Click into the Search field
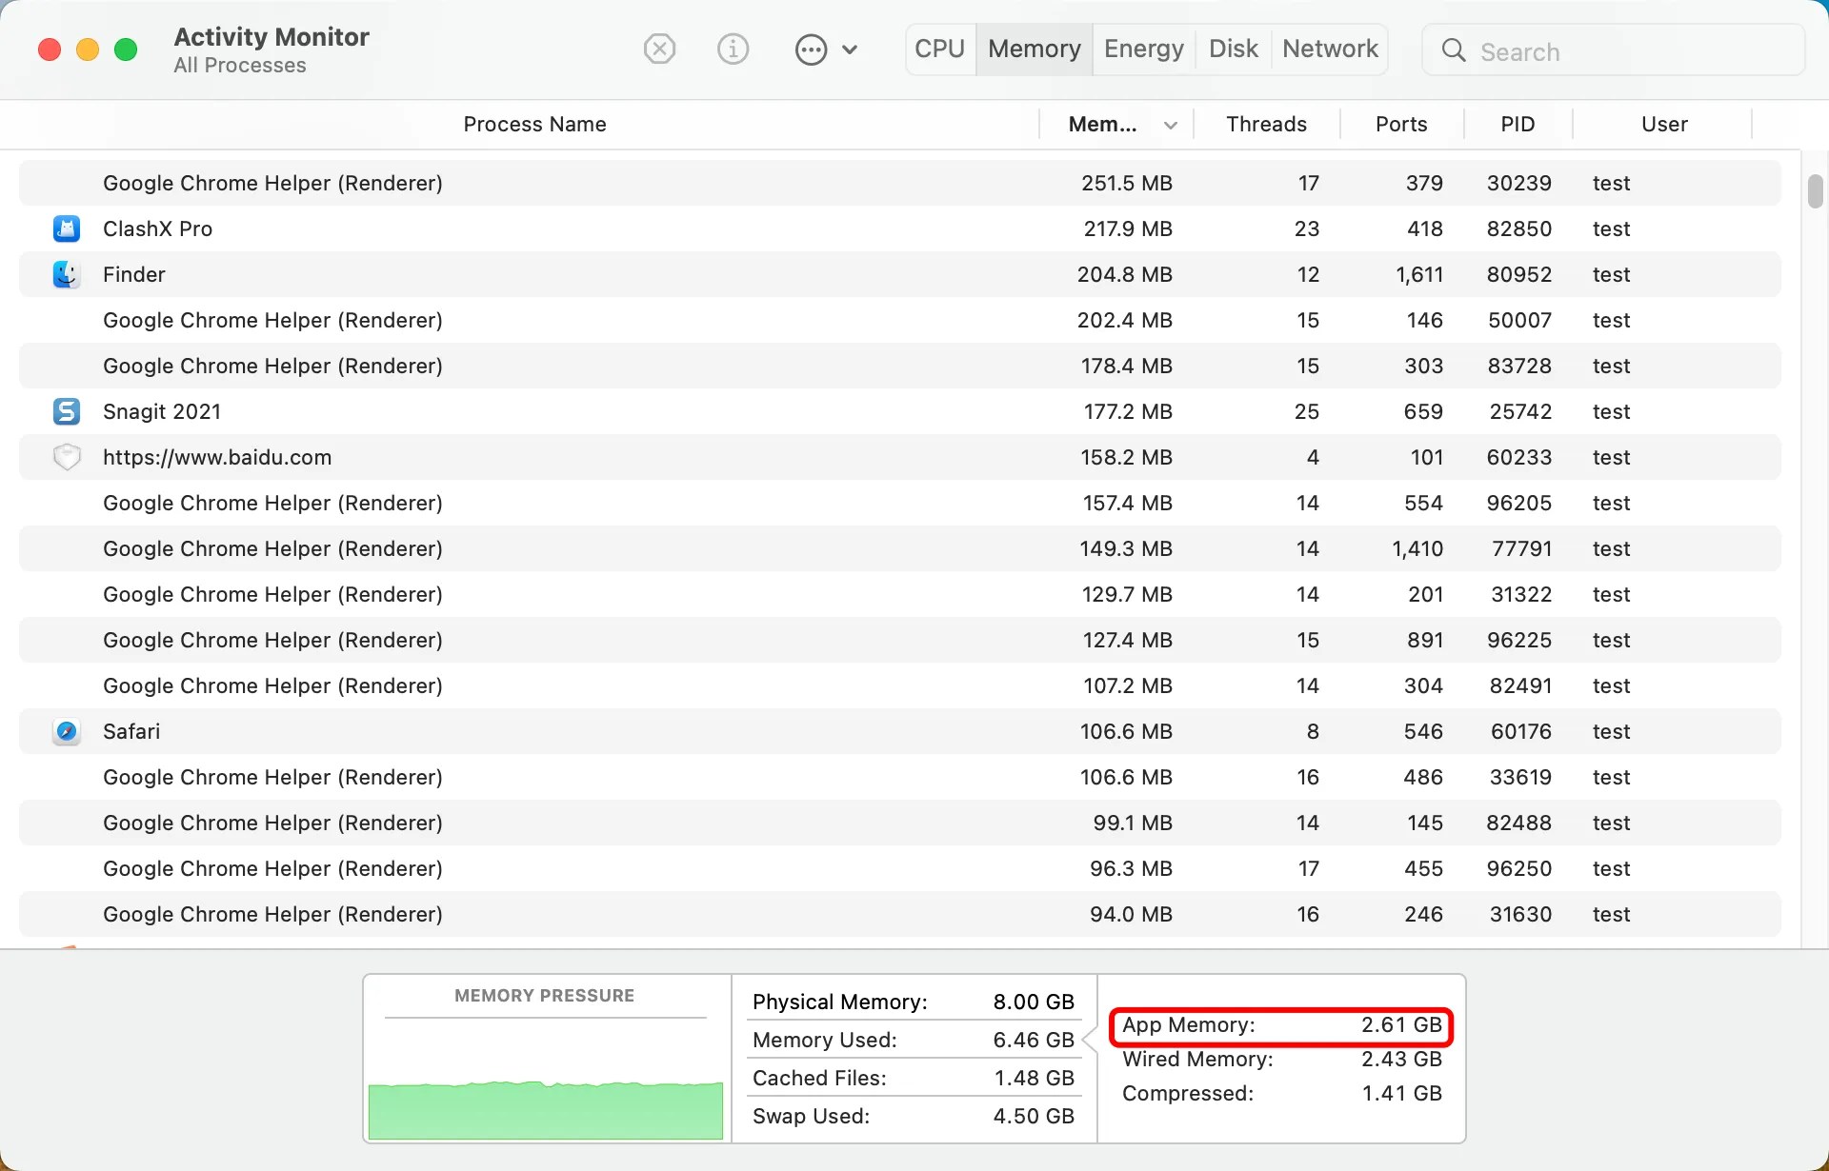 (x=1629, y=51)
